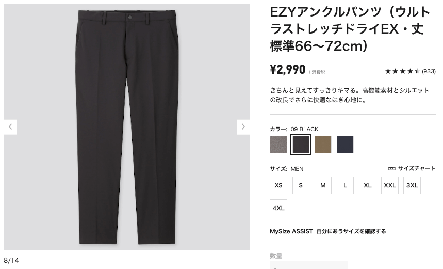
Task: Pick the navy color swatch
Action: pos(345,145)
